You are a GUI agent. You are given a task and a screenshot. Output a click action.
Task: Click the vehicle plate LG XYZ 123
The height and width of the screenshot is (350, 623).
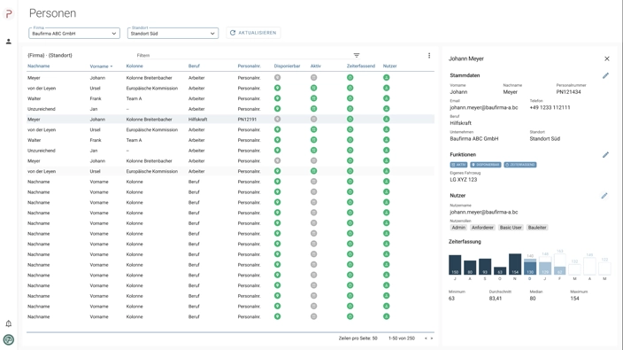pos(464,179)
